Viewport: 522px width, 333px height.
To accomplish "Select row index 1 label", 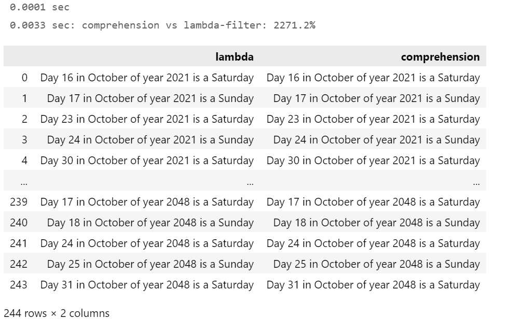I will click(24, 98).
